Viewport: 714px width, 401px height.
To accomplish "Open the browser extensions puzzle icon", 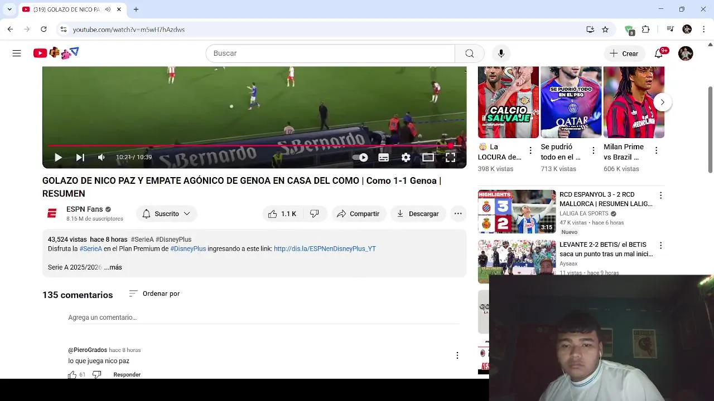I will 646,30.
